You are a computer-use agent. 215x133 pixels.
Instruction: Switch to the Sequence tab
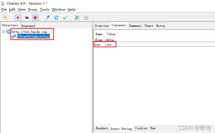28,26
